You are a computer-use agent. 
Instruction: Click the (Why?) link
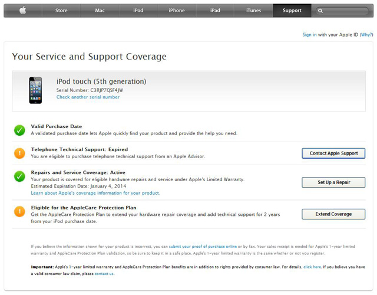click(366, 35)
